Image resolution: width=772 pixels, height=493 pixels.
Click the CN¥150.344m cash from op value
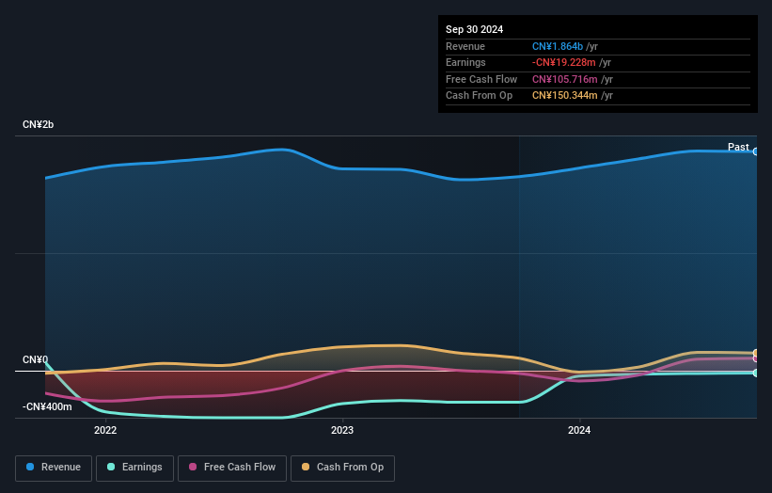565,96
